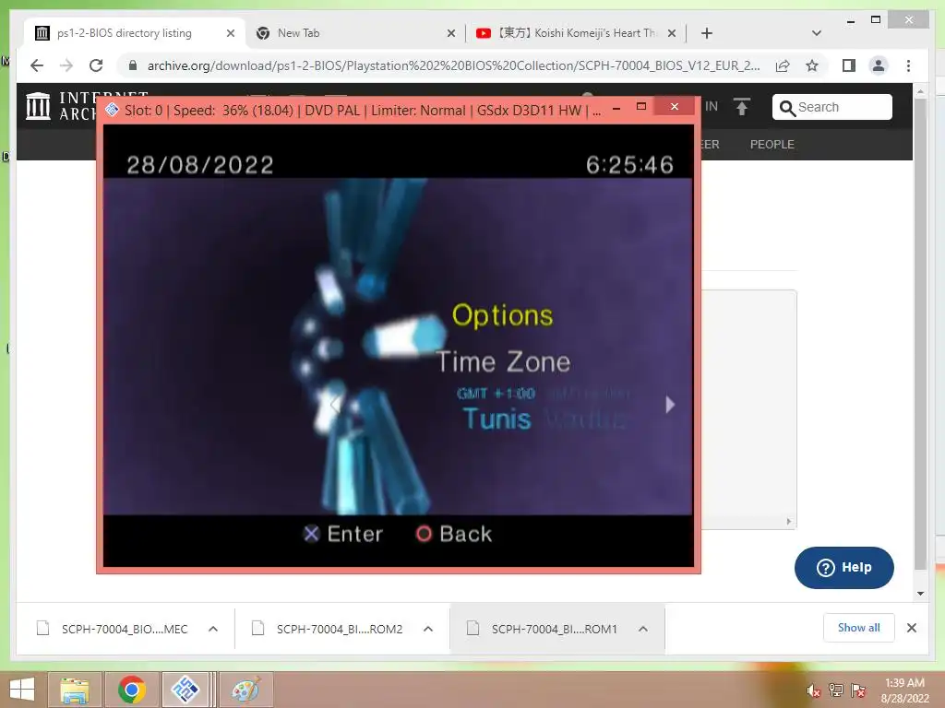This screenshot has height=708, width=945.
Task: Open the Windows Start button
Action: 22,690
